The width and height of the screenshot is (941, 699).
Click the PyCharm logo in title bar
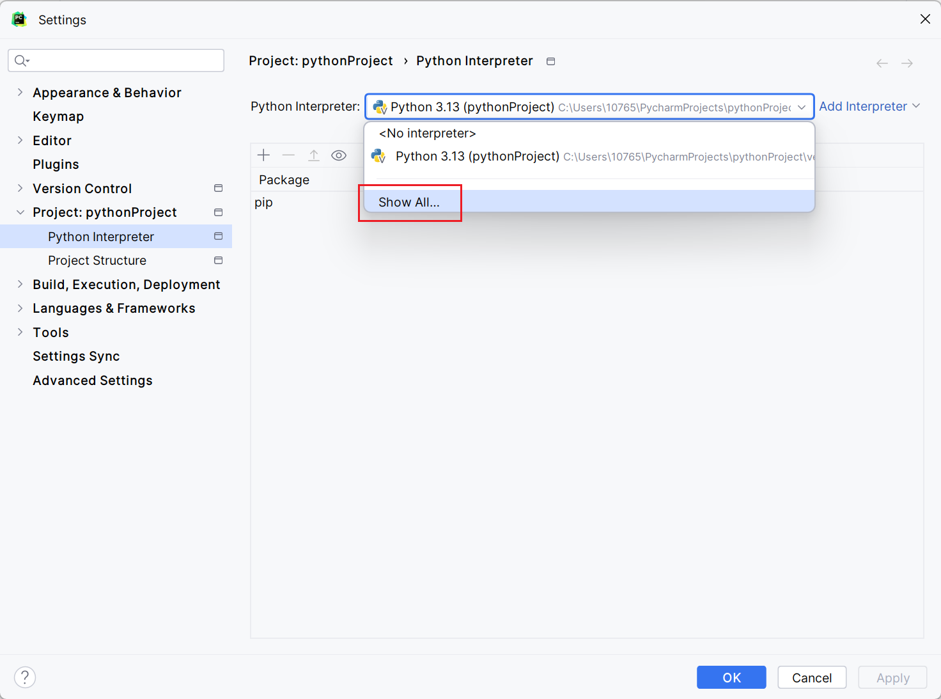coord(19,19)
